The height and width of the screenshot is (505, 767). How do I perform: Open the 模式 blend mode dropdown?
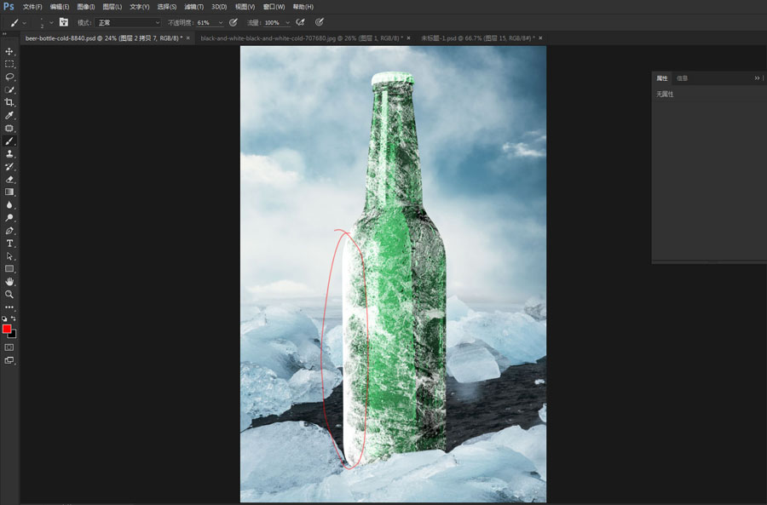(126, 22)
